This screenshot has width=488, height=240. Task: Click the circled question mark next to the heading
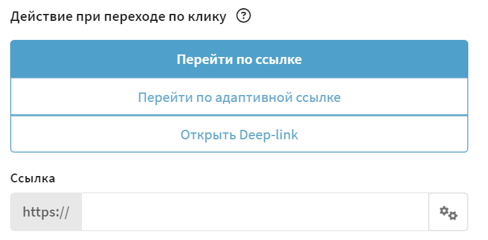[x=243, y=16]
